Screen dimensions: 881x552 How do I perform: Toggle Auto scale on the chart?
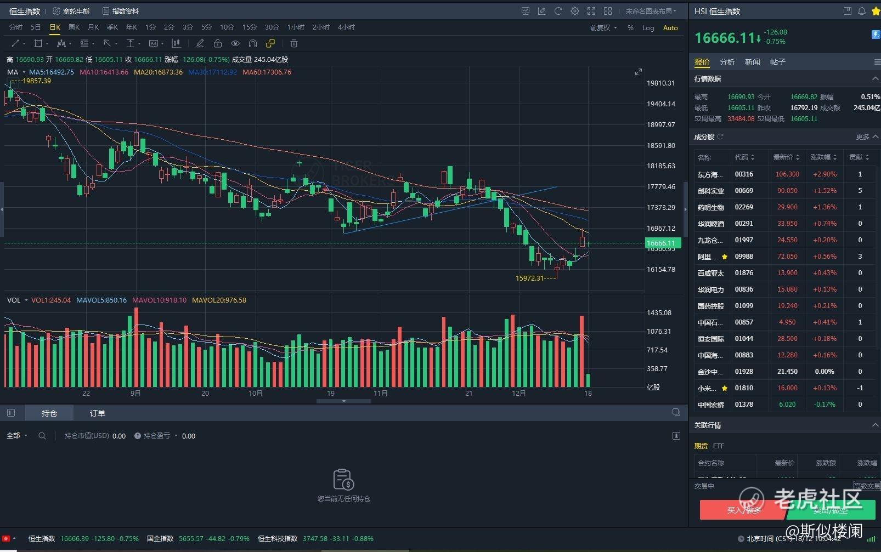pyautogui.click(x=670, y=28)
